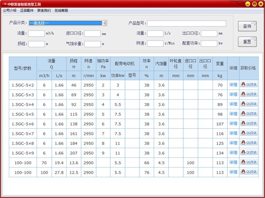Click QQ交谈 icon for 1.5GC-5×2 row
The width and height of the screenshot is (265, 198).
(249, 84)
